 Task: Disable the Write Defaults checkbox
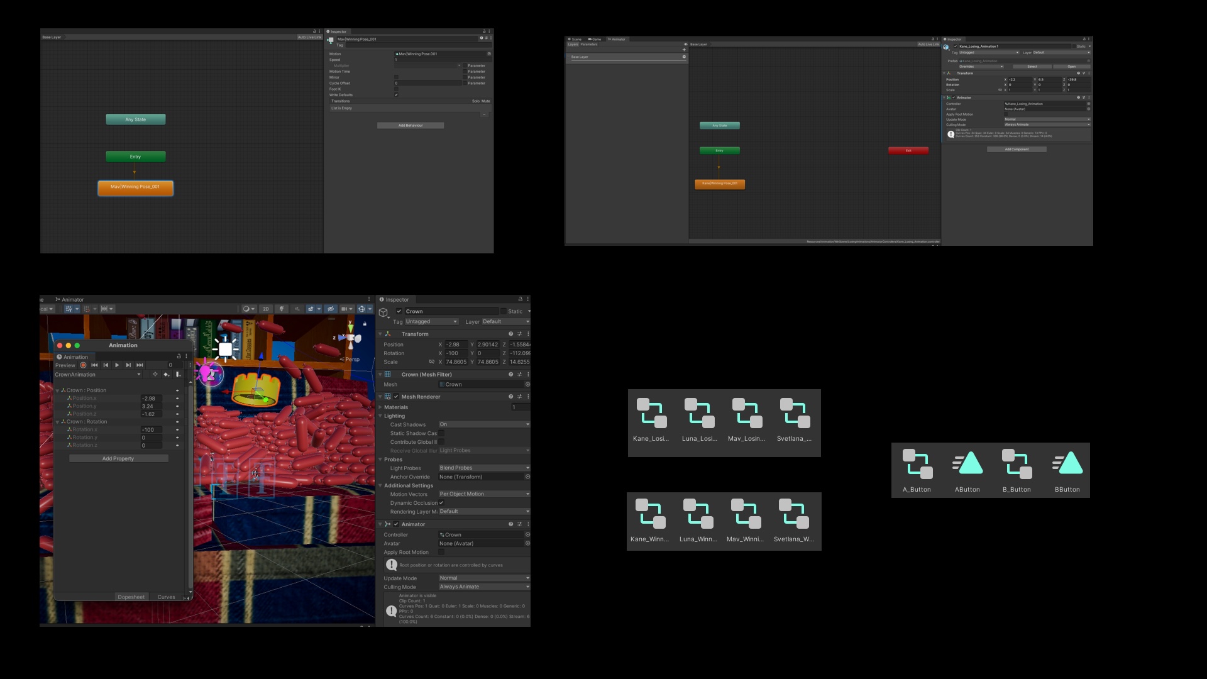pyautogui.click(x=396, y=95)
